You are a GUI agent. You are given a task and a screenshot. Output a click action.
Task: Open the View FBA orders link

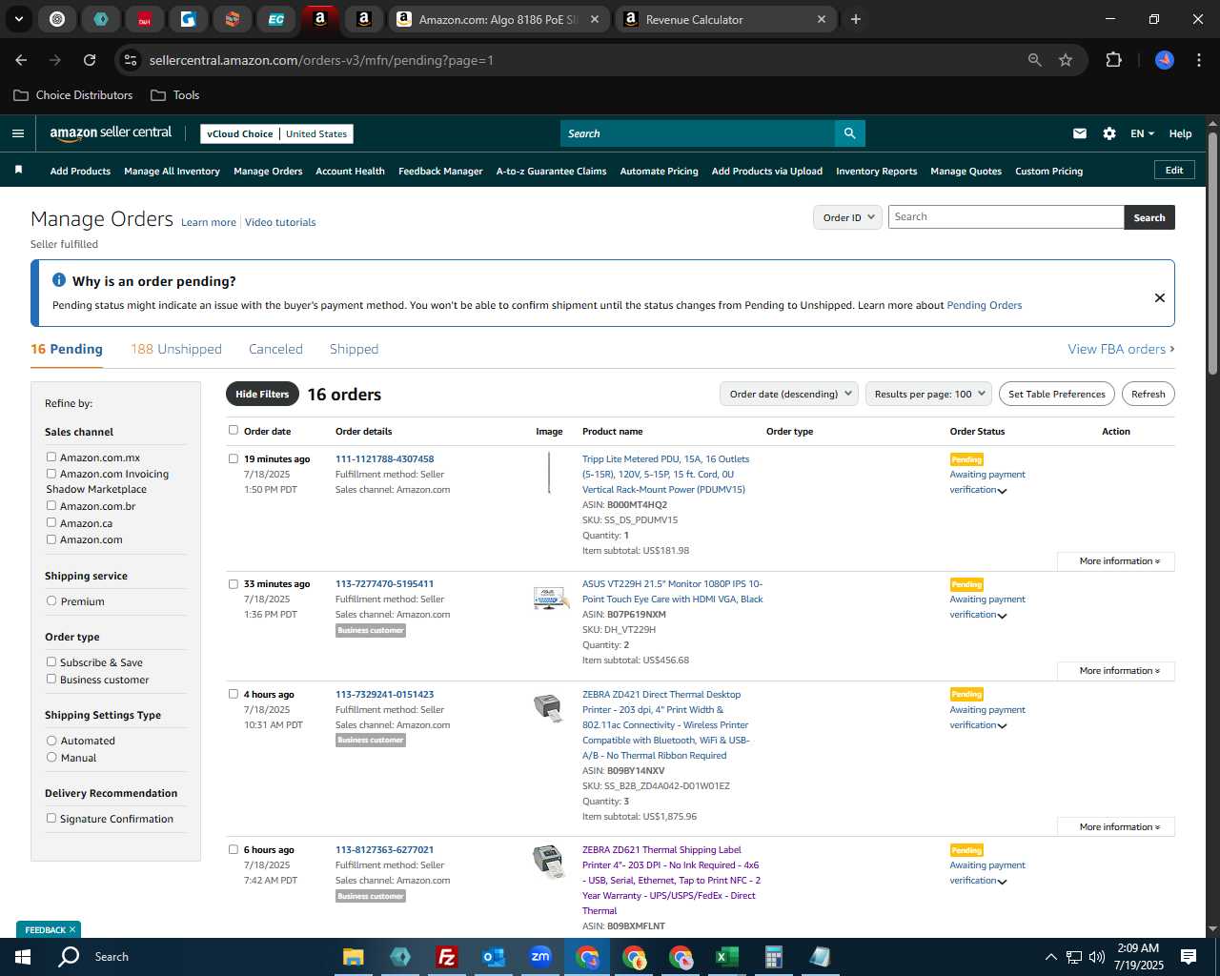click(1121, 349)
